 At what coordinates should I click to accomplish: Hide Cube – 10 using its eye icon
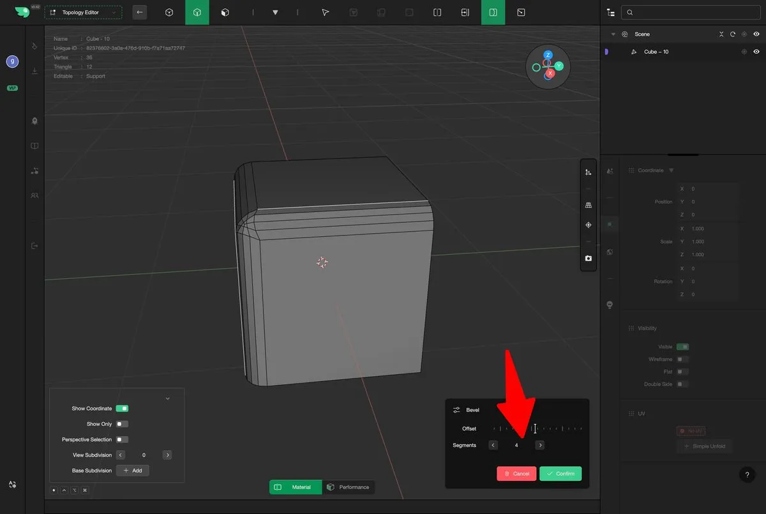[756, 52]
